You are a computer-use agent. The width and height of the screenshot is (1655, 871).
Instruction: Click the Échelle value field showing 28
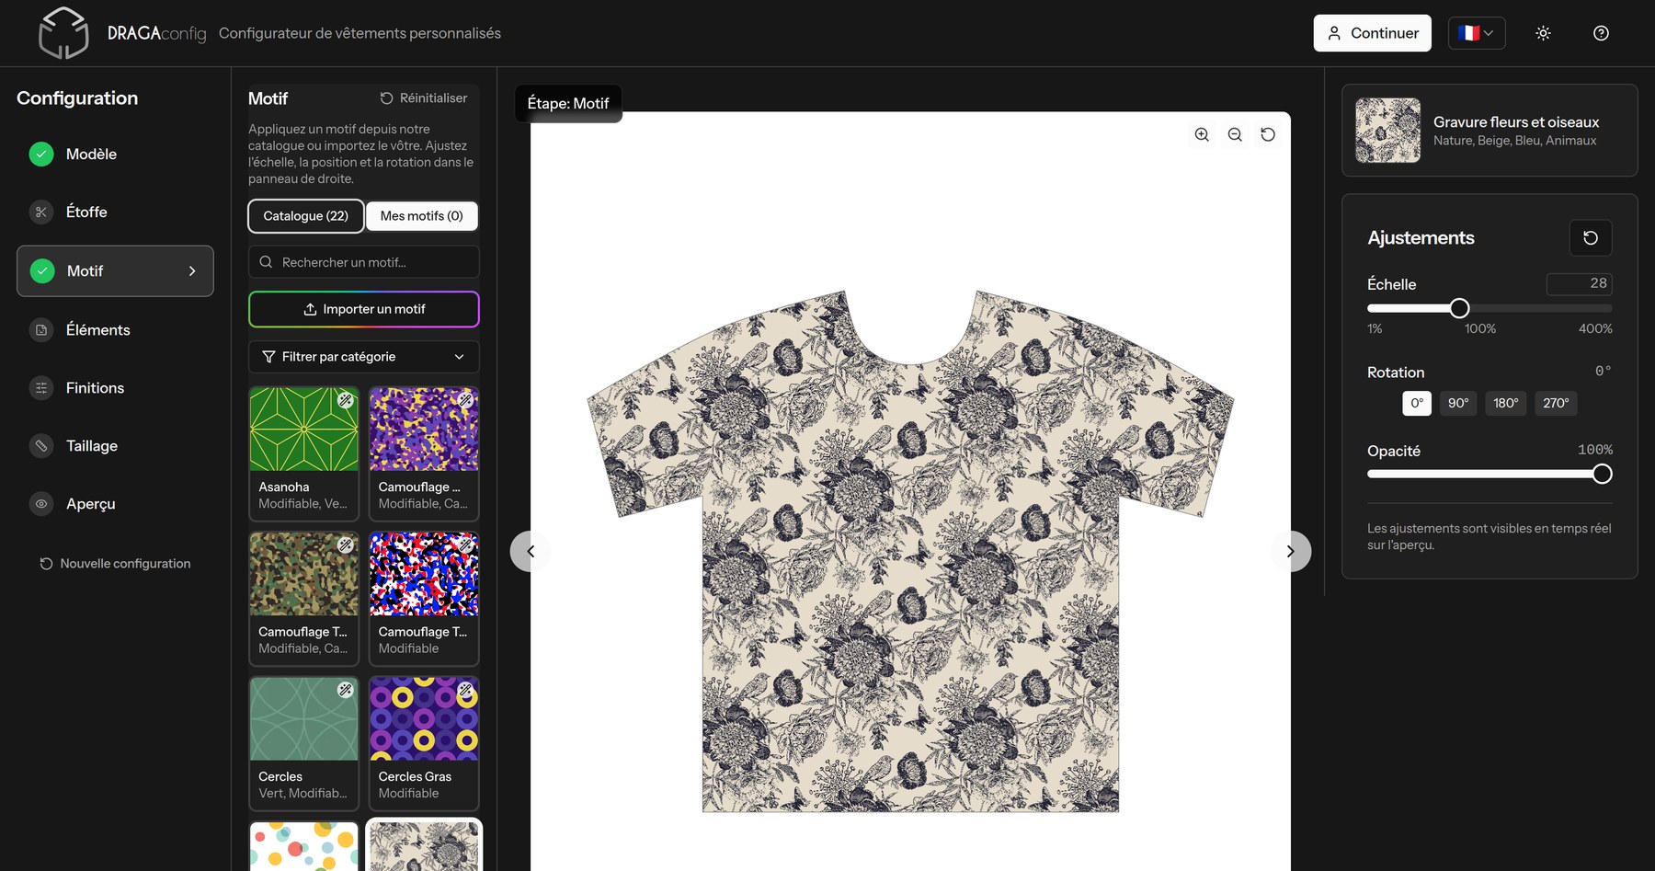(1579, 284)
